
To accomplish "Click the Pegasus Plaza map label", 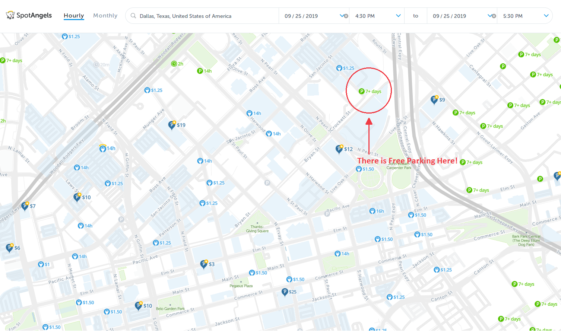I will coord(241,286).
